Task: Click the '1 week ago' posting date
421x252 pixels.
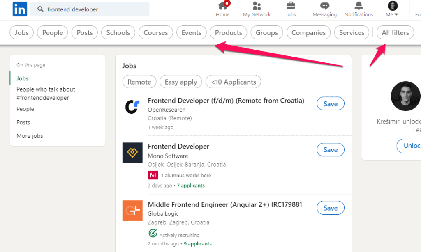Action: tap(161, 127)
